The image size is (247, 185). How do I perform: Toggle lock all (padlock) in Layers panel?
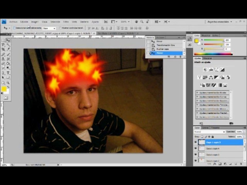pos(213,137)
